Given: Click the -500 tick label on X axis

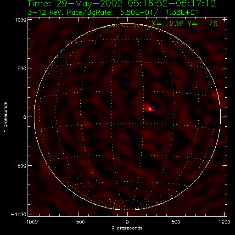Looking at the screenshot, I should click(78, 222).
